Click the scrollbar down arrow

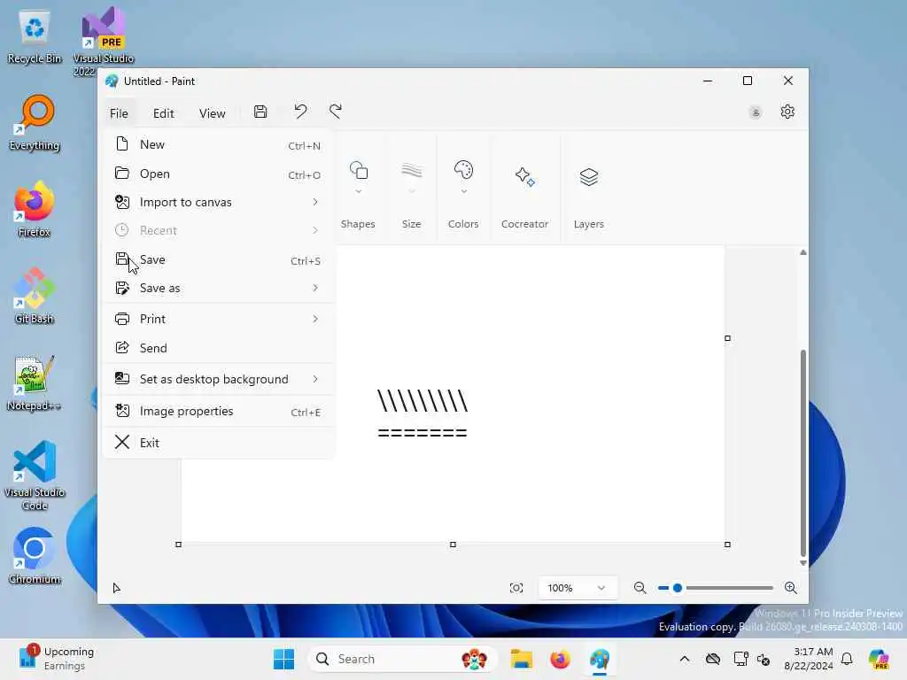pos(802,563)
